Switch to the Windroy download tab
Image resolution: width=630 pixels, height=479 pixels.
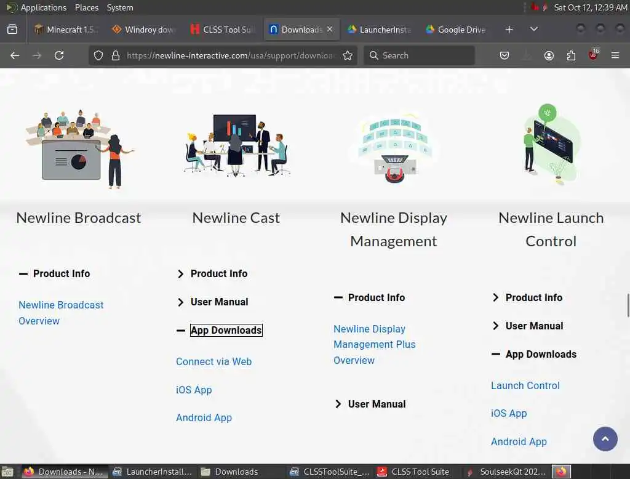click(144, 30)
